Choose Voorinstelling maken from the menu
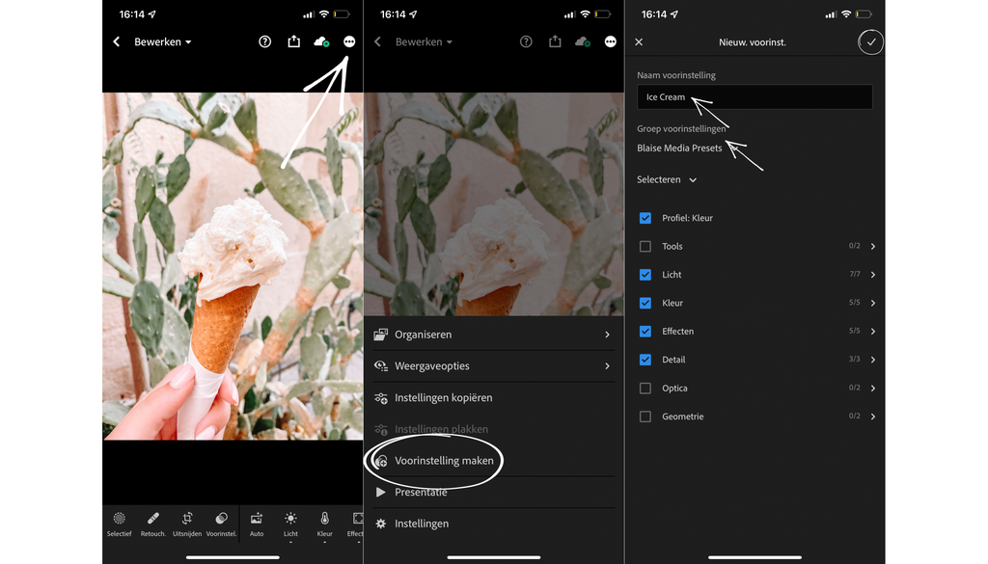 pos(444,461)
